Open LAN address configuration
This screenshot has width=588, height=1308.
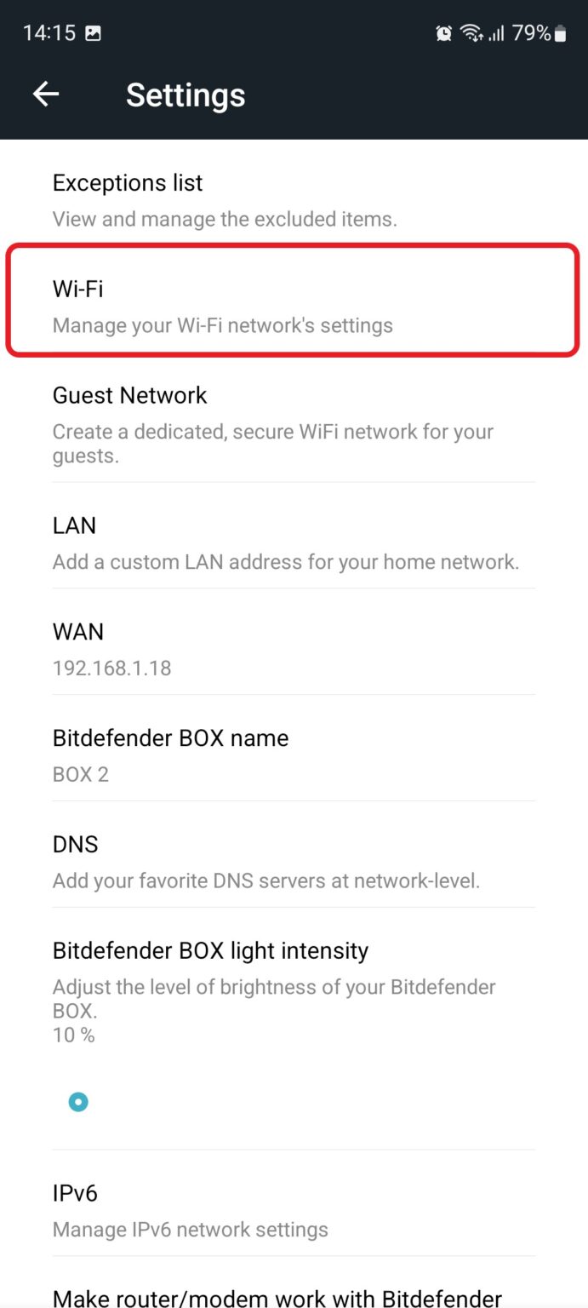[294, 541]
